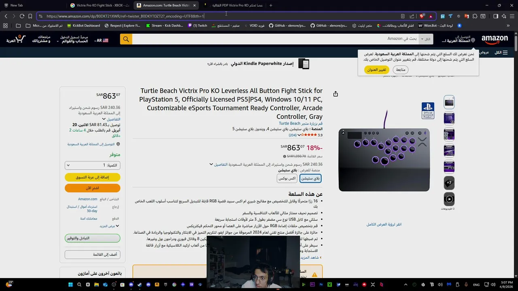Viewport: 518px width, 291px height.
Task: Click the yellow Add to Cart button
Action: 92,177
